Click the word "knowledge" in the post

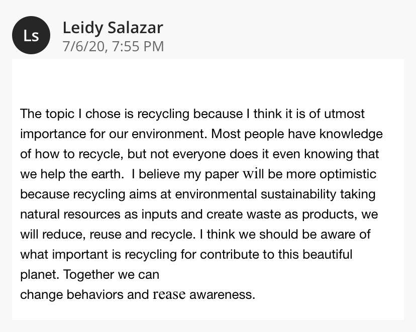click(x=351, y=135)
